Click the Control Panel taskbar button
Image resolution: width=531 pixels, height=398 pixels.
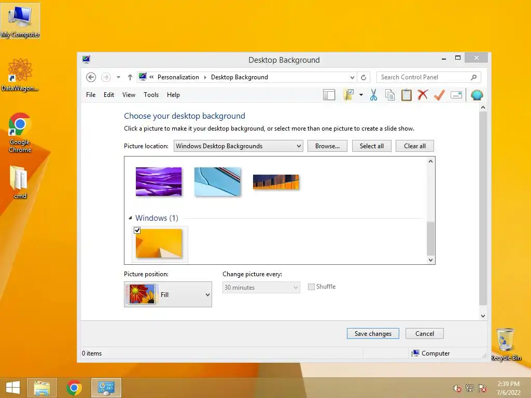106,388
